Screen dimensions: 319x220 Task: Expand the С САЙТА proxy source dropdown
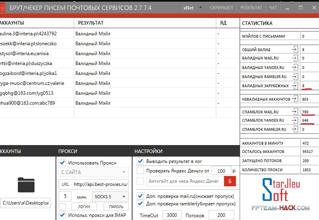coord(94,172)
